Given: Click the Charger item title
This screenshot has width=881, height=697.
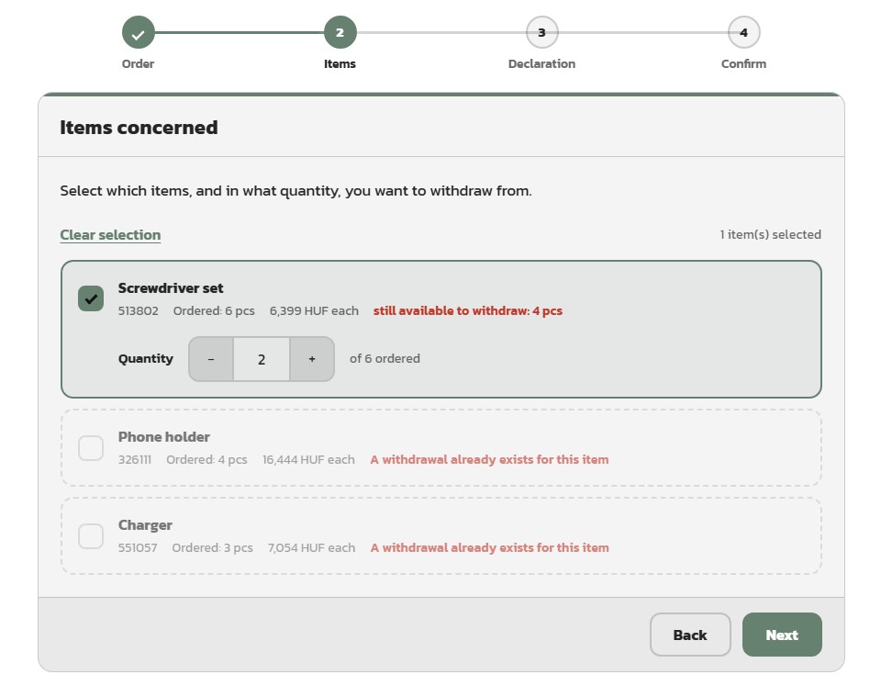Looking at the screenshot, I should tap(145, 525).
